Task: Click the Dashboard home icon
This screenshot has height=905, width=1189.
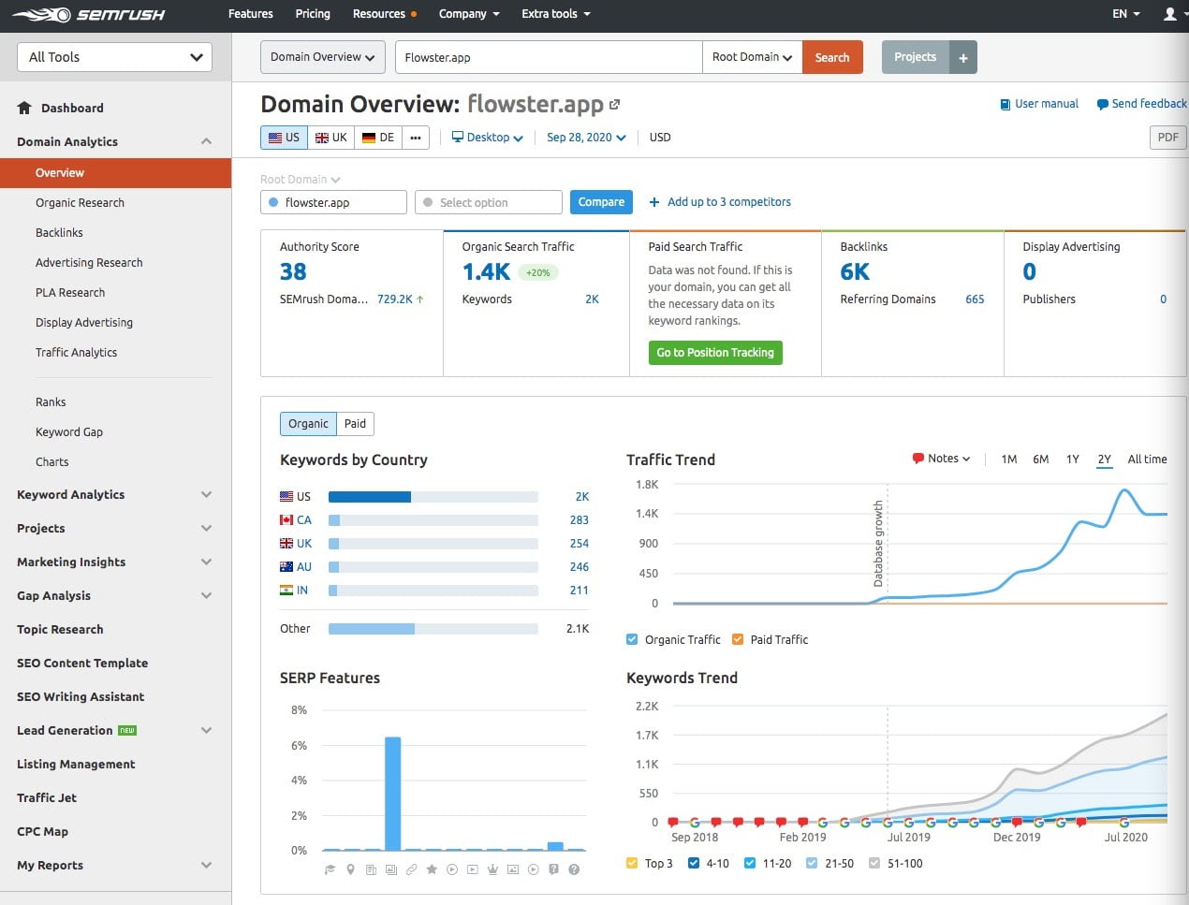Action: pos(24,108)
